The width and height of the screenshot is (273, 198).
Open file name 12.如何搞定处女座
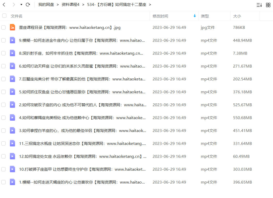coord(83,156)
